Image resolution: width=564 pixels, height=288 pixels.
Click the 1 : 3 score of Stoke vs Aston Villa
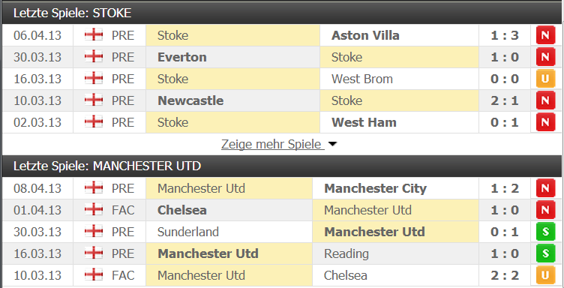[x=504, y=35]
